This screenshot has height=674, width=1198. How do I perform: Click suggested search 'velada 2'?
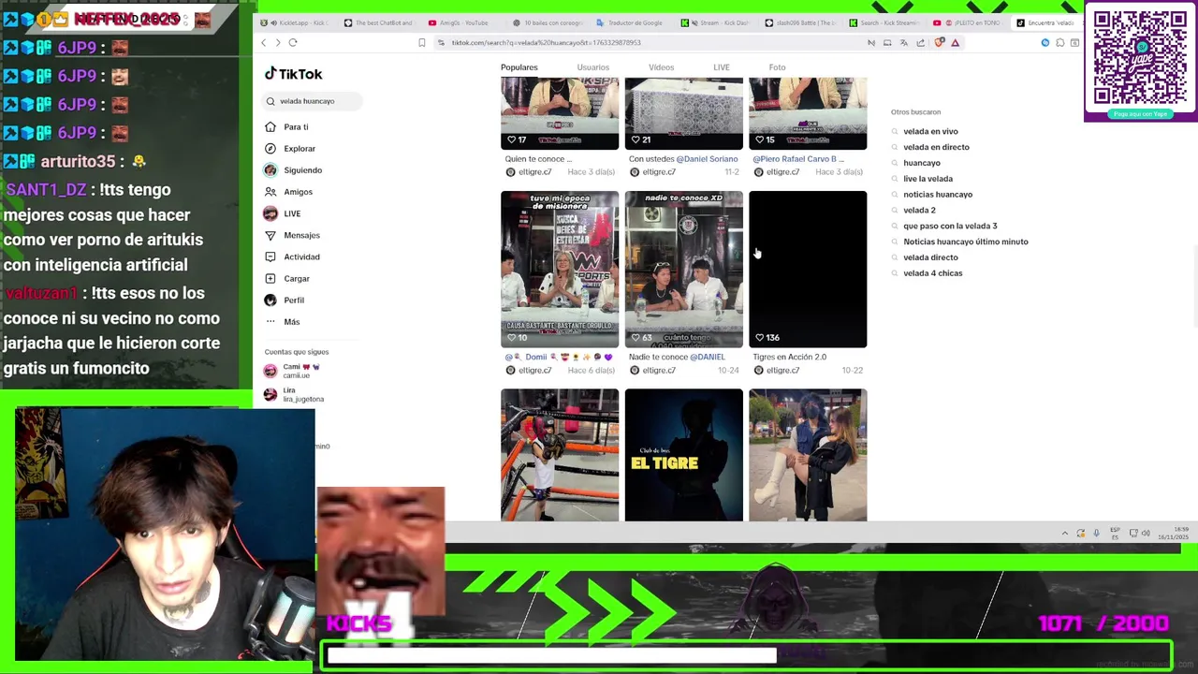tap(919, 211)
